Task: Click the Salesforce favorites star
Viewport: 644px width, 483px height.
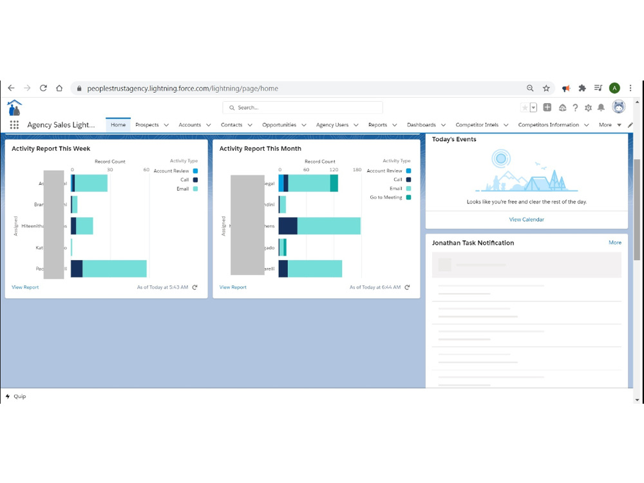Action: pos(524,108)
